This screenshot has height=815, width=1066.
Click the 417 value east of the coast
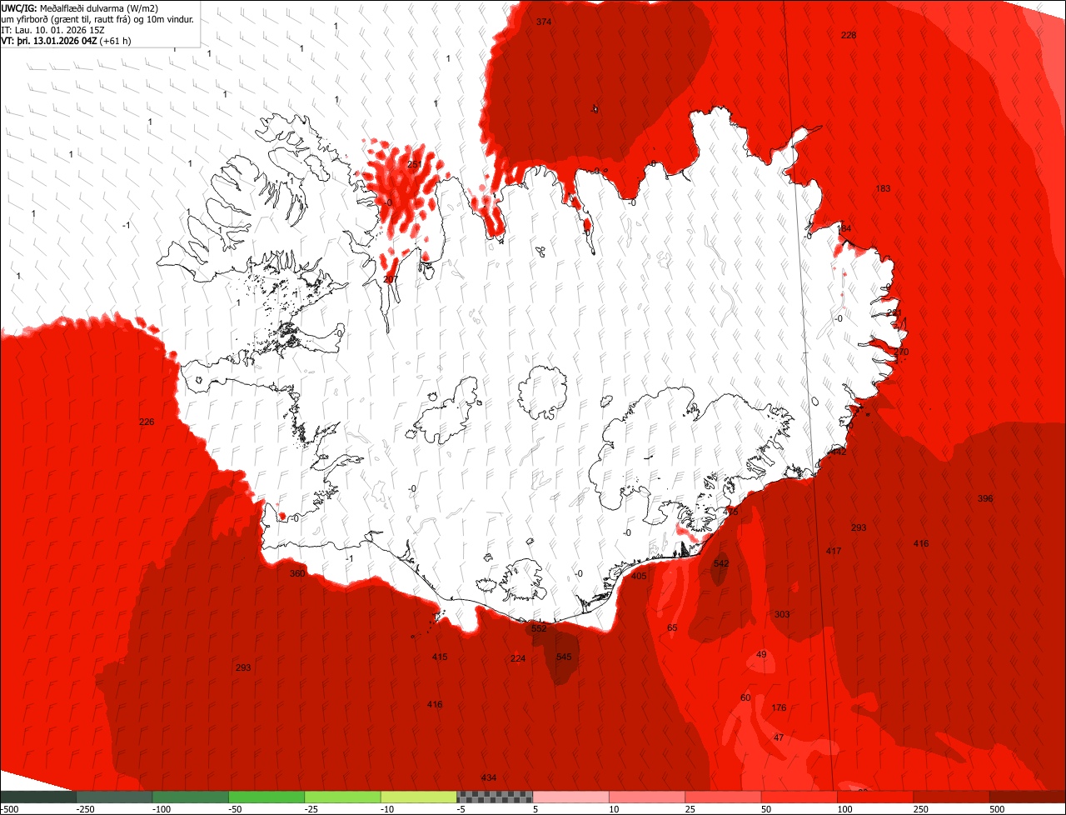pyautogui.click(x=834, y=551)
